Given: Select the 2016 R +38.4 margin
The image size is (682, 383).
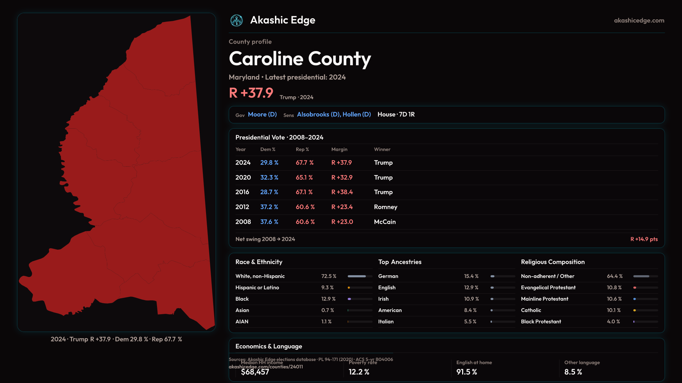Looking at the screenshot, I should pos(342,192).
